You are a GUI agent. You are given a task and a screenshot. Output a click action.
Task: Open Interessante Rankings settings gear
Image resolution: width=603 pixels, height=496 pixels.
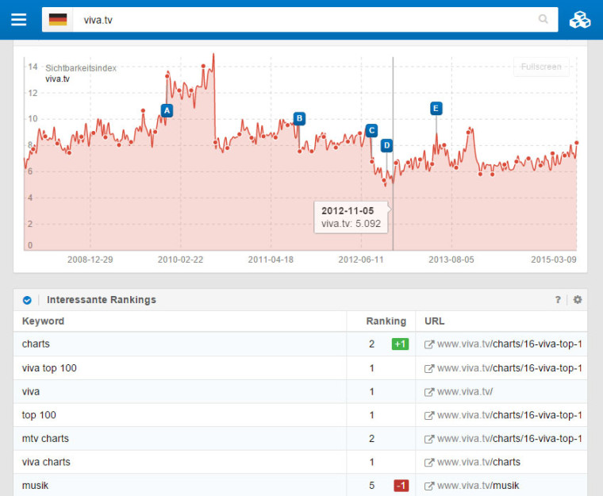pyautogui.click(x=578, y=300)
